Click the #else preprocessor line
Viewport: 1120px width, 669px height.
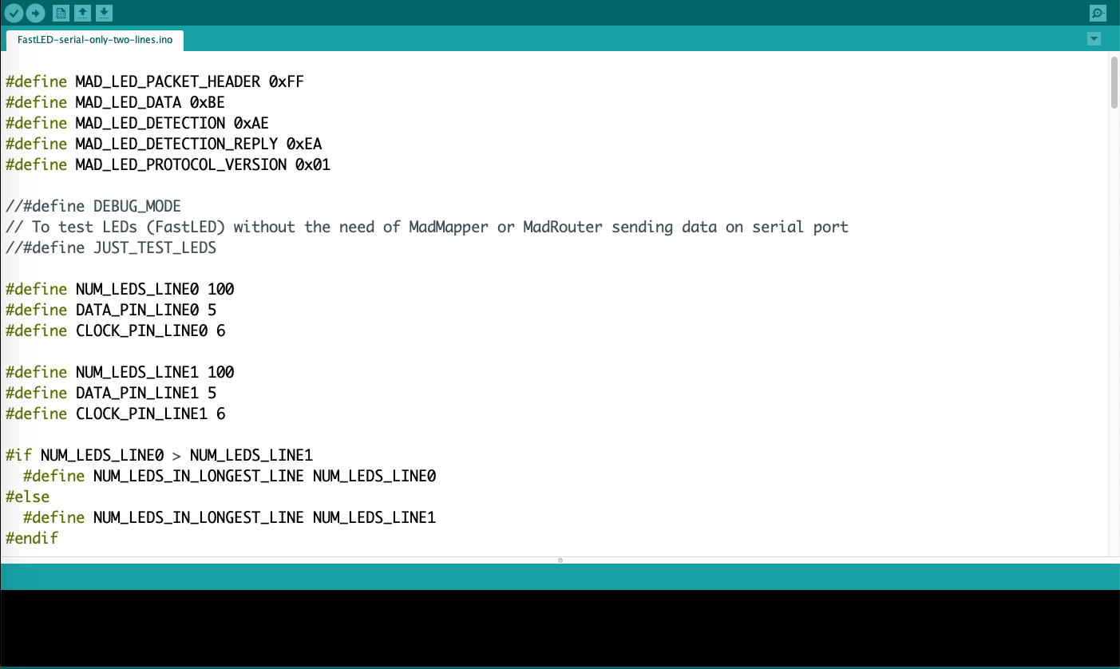pos(27,497)
